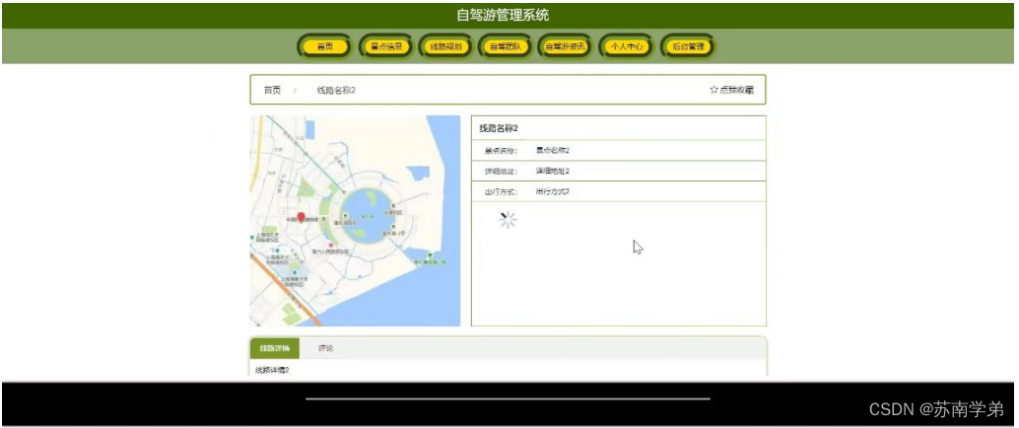This screenshot has width=1019, height=428.
Task: Open 个人中心 in the navigation bar
Action: click(x=627, y=46)
